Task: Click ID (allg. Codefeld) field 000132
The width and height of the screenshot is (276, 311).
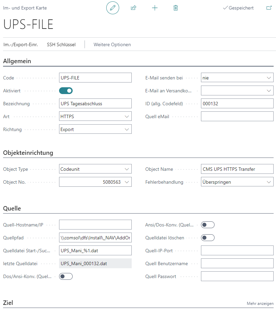Action: tap(237, 104)
